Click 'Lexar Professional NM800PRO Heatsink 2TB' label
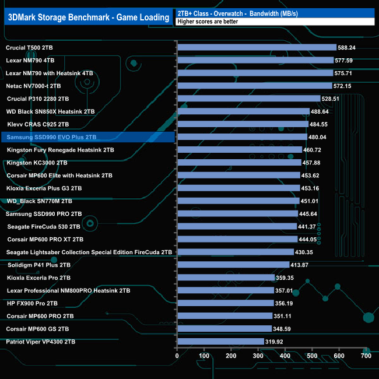 (x=68, y=291)
